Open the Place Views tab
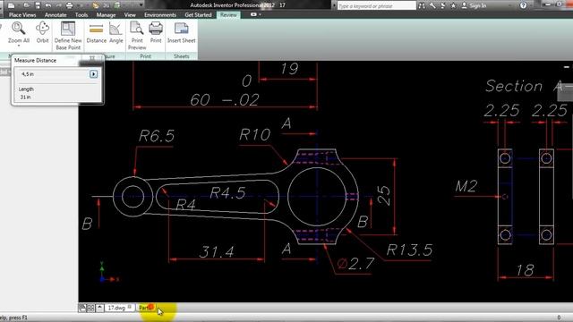The image size is (573, 322). click(x=22, y=15)
